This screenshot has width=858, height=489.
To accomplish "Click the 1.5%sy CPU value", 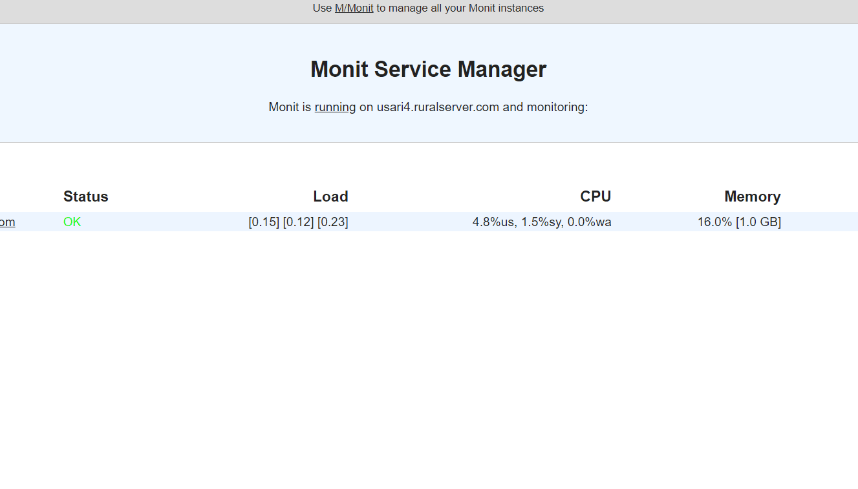I will 541,222.
